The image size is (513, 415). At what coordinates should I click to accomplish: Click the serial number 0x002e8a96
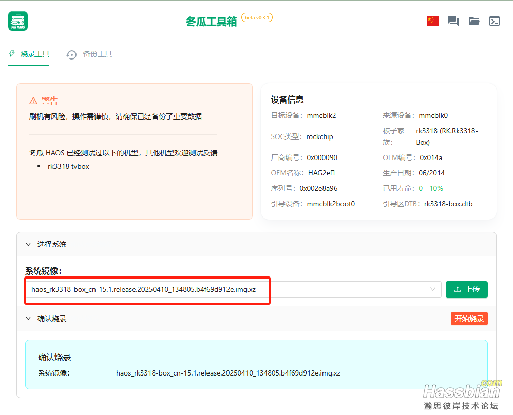click(x=318, y=188)
